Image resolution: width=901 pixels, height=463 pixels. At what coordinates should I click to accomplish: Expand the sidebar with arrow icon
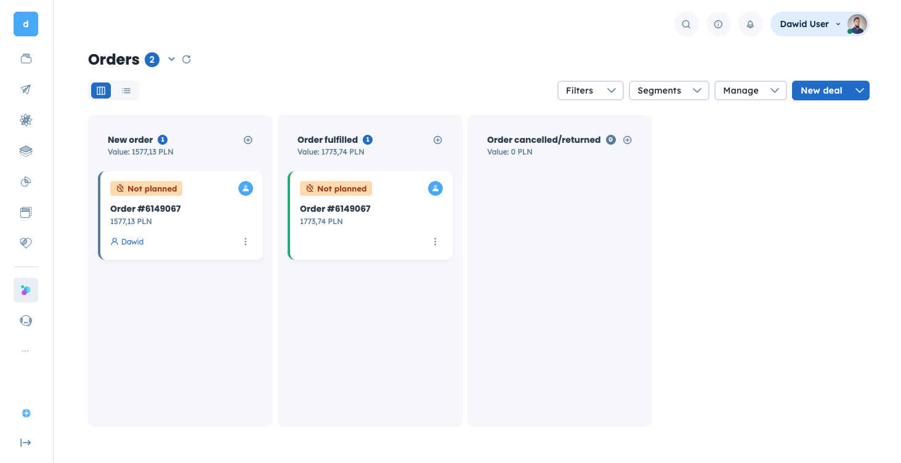[x=26, y=443]
